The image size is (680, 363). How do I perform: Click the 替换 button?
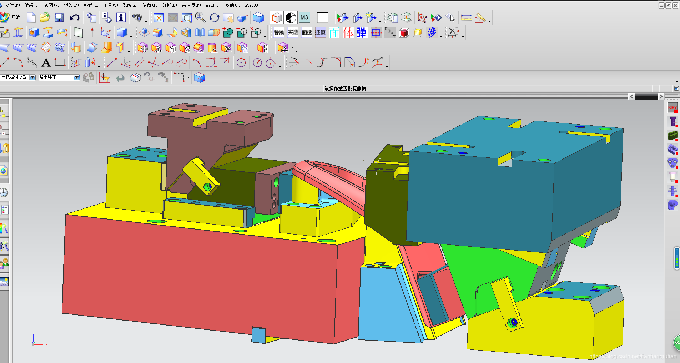pos(279,32)
